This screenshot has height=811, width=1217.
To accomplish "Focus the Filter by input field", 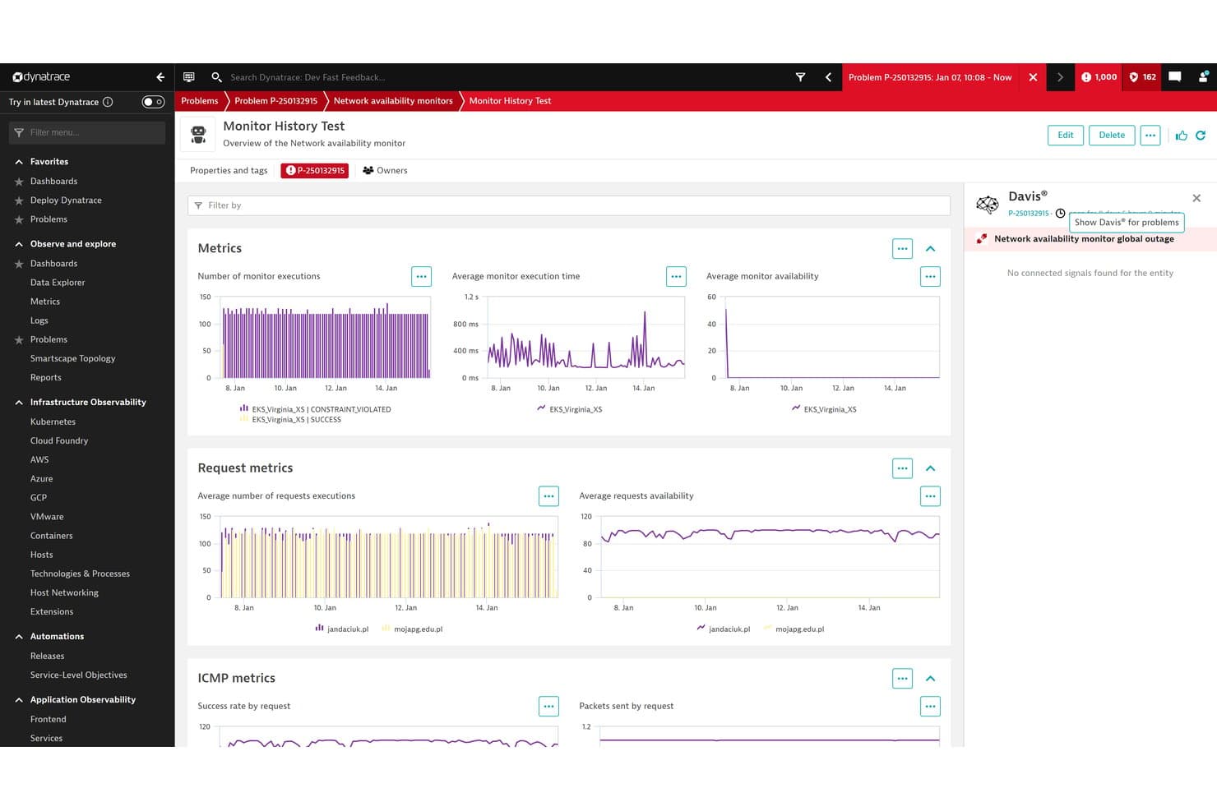I will 569,205.
